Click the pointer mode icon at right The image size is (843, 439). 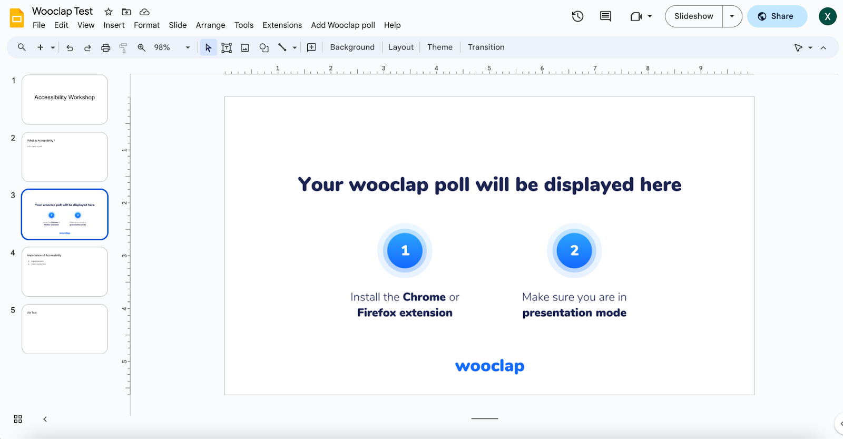799,47
